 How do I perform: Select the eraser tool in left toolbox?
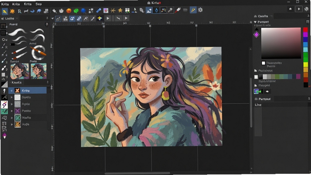click(x=3, y=68)
